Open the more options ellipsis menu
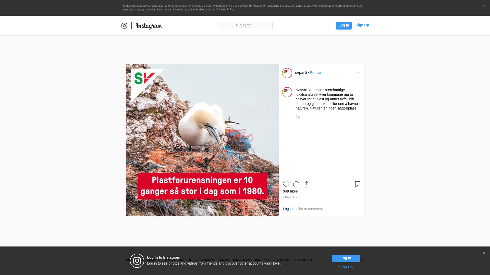 (x=358, y=73)
